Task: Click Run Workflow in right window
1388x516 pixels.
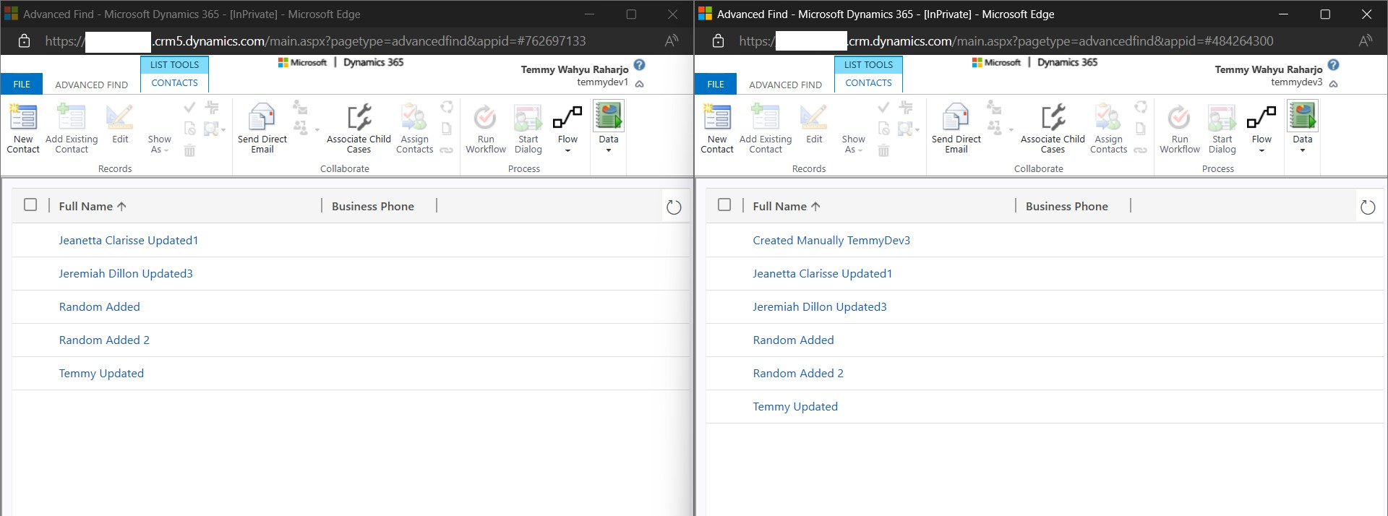Action: pyautogui.click(x=1180, y=129)
